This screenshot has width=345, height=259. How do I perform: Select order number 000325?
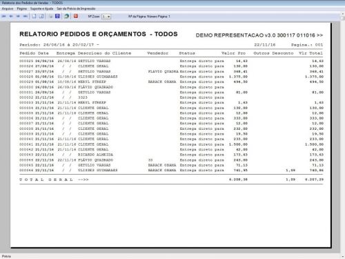[26, 61]
